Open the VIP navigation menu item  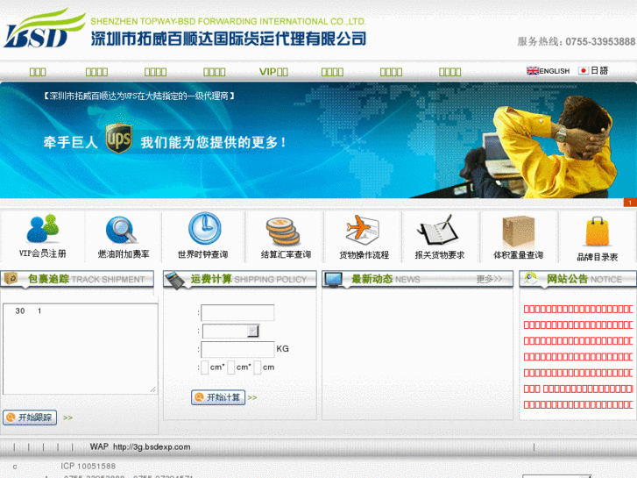tap(273, 72)
